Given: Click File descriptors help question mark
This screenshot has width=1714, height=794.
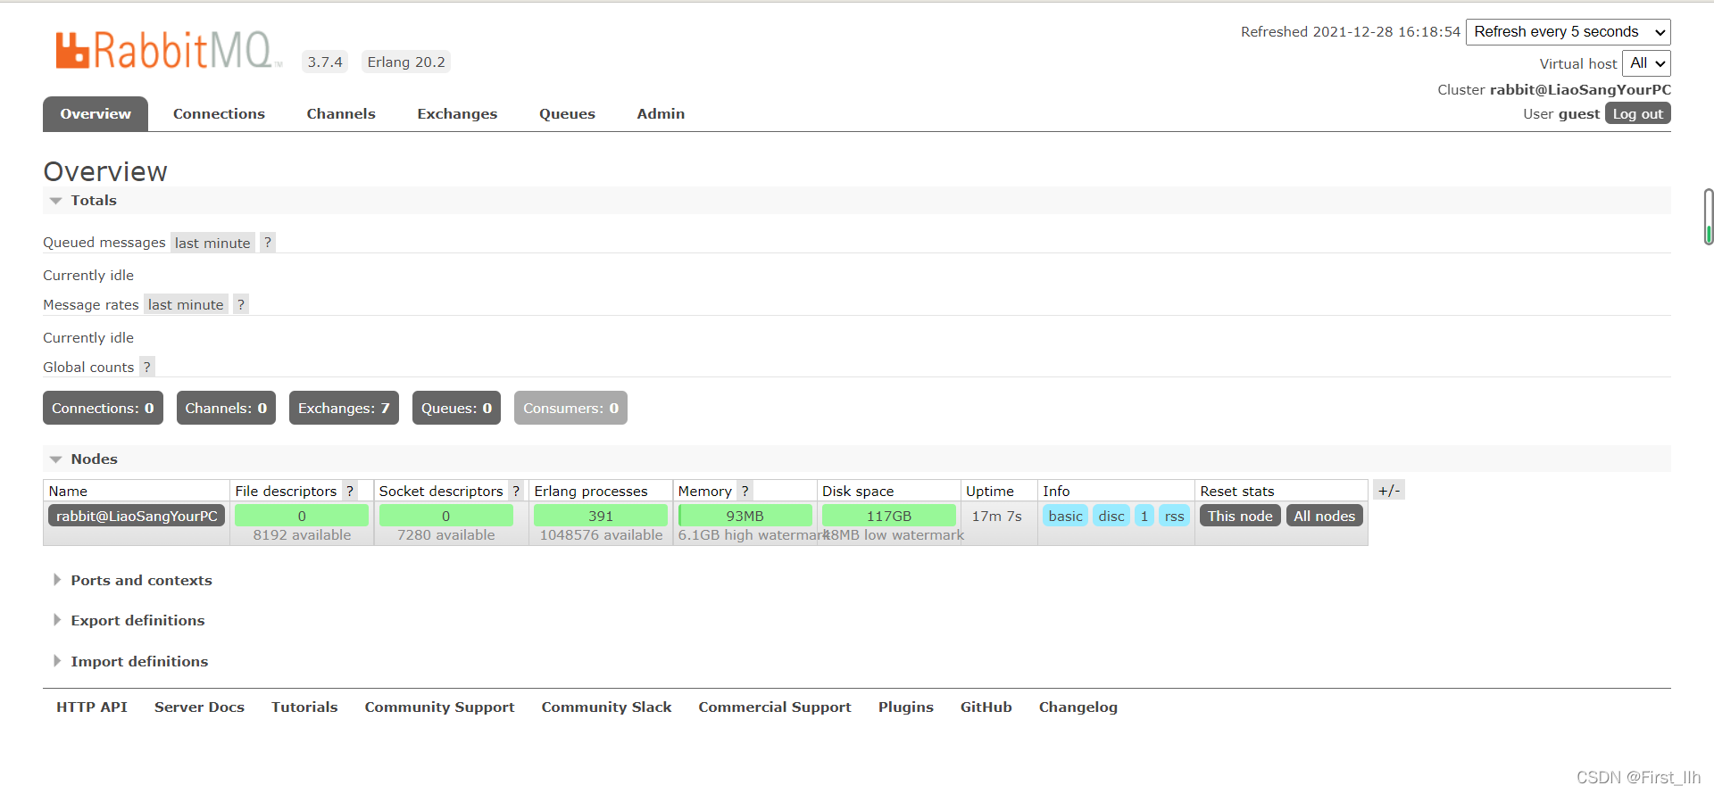Looking at the screenshot, I should pyautogui.click(x=350, y=492).
